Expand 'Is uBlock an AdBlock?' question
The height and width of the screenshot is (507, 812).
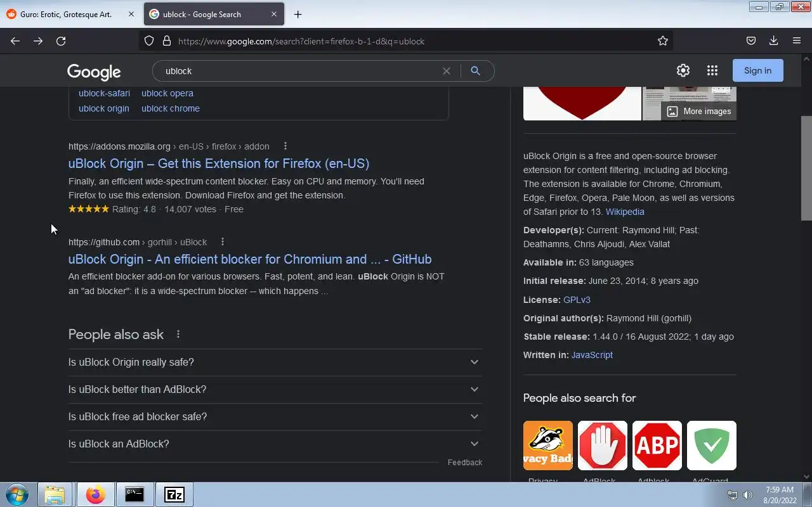[x=275, y=444]
